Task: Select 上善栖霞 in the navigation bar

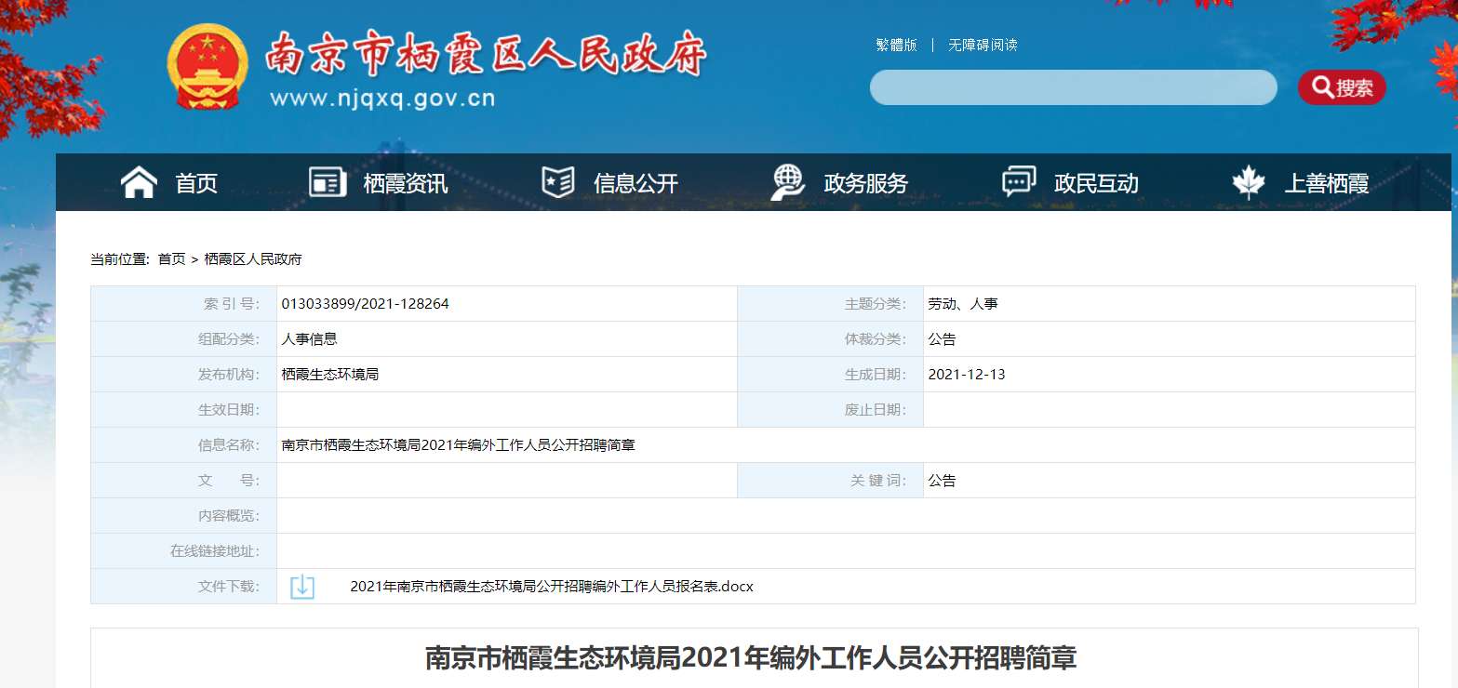Action: click(x=1326, y=183)
